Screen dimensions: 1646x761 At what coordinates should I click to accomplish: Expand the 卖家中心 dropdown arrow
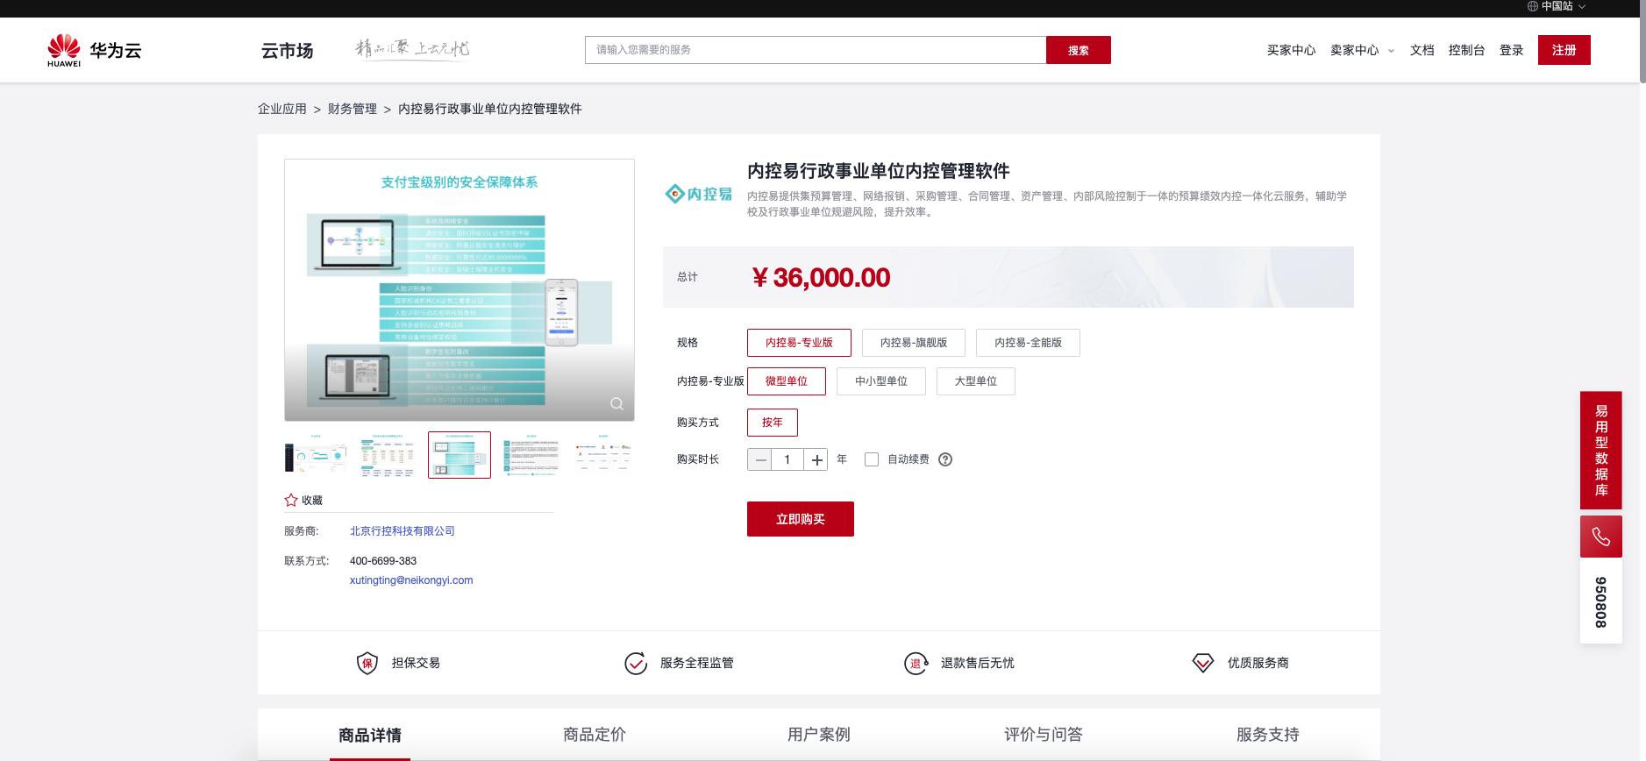tap(1391, 51)
